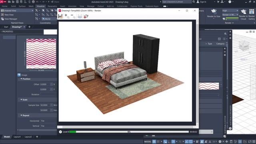Click the zigzag swatch in Materials Editor

click(209, 86)
